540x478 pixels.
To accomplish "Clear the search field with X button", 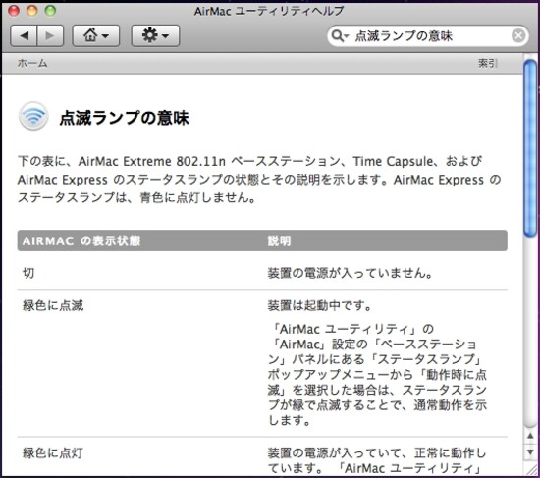I will [x=518, y=35].
